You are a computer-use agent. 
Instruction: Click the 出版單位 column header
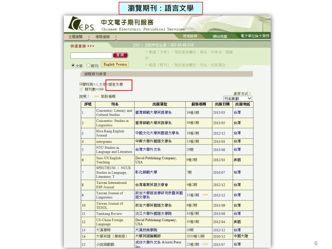(160, 104)
